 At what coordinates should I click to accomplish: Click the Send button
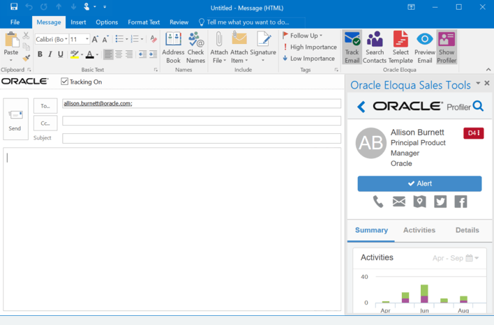(15, 119)
